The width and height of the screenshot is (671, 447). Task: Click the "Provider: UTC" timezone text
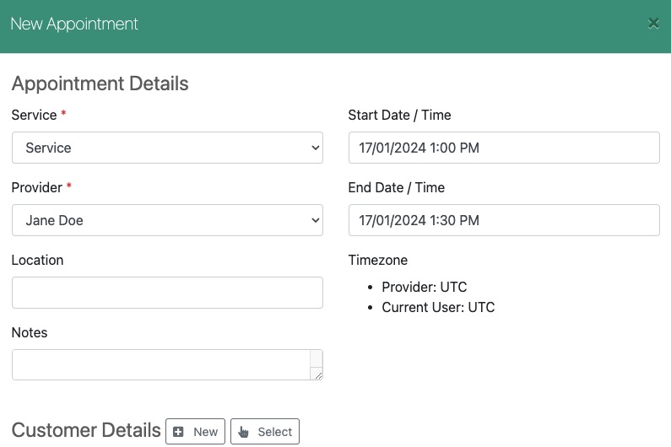point(424,287)
